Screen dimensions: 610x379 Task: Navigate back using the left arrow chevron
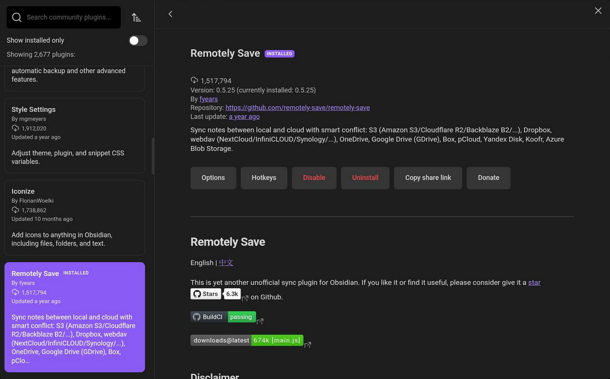[170, 13]
